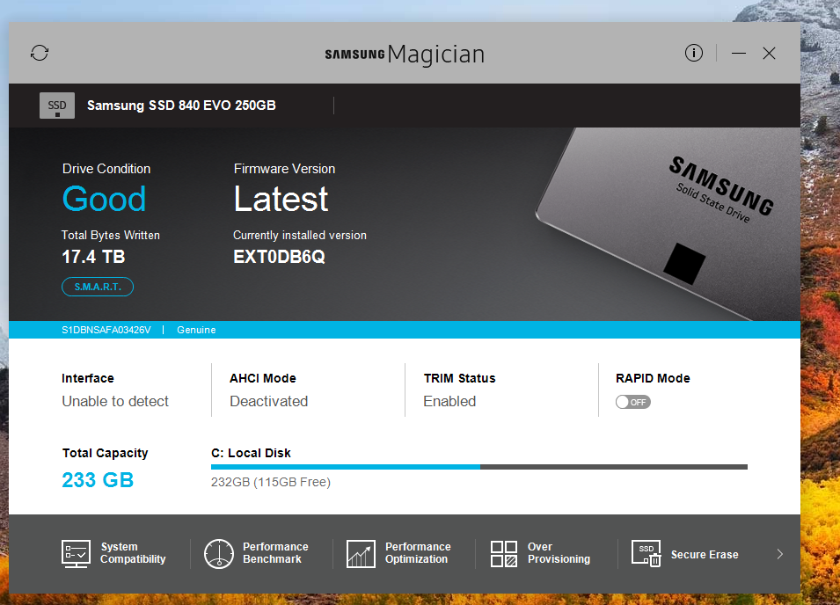840x605 pixels.
Task: Toggle RAPID Mode switch
Action: pyautogui.click(x=632, y=402)
